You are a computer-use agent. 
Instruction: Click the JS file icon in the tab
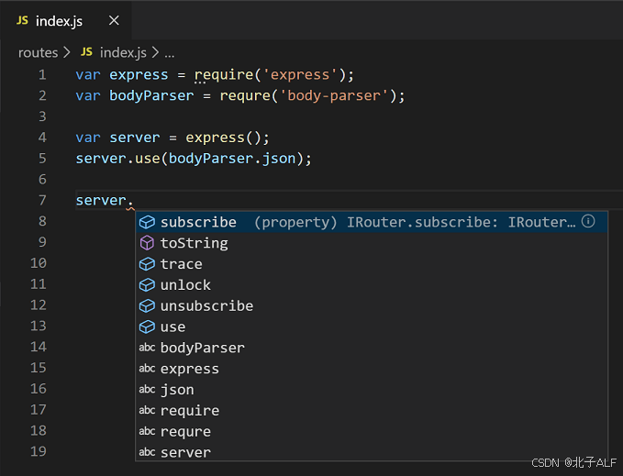click(x=22, y=20)
